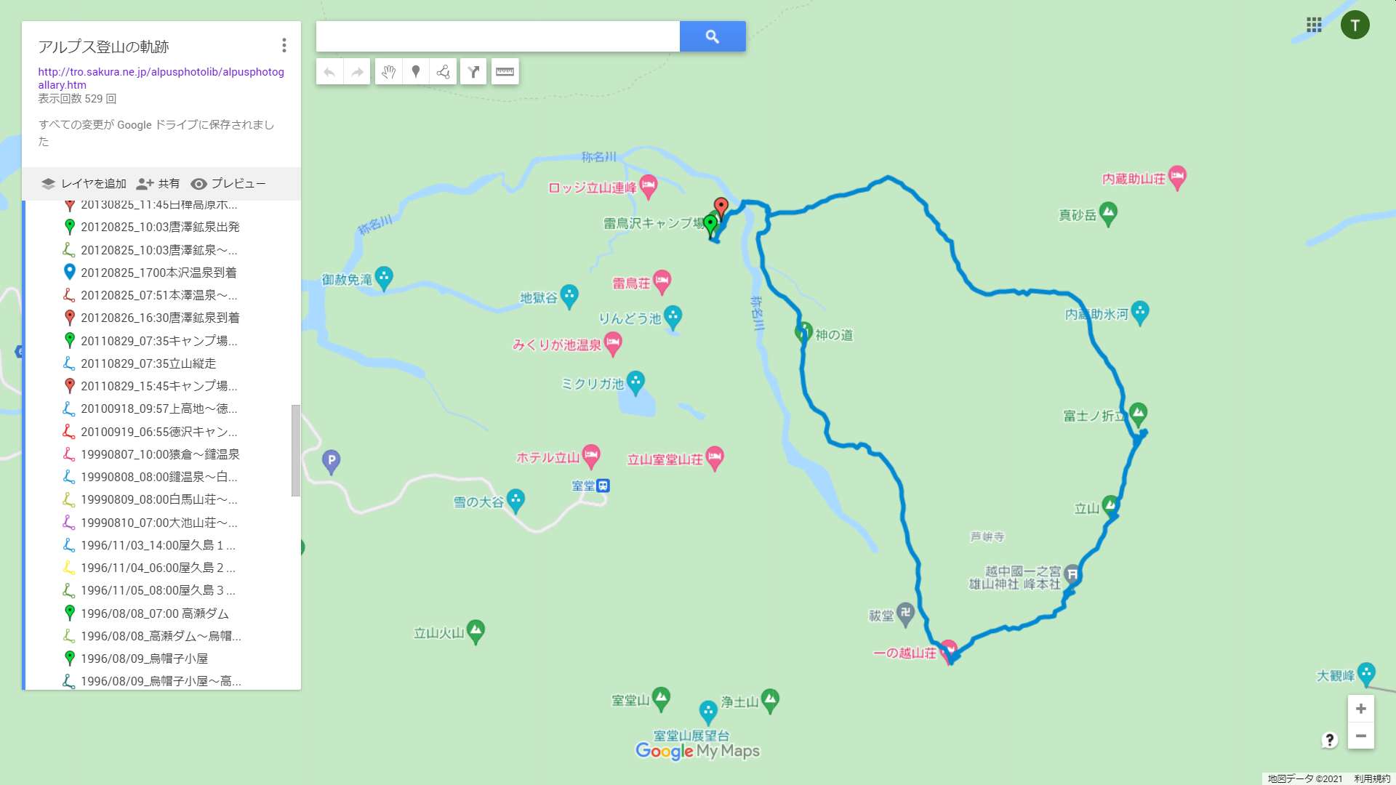Click the map search input field

coord(497,36)
